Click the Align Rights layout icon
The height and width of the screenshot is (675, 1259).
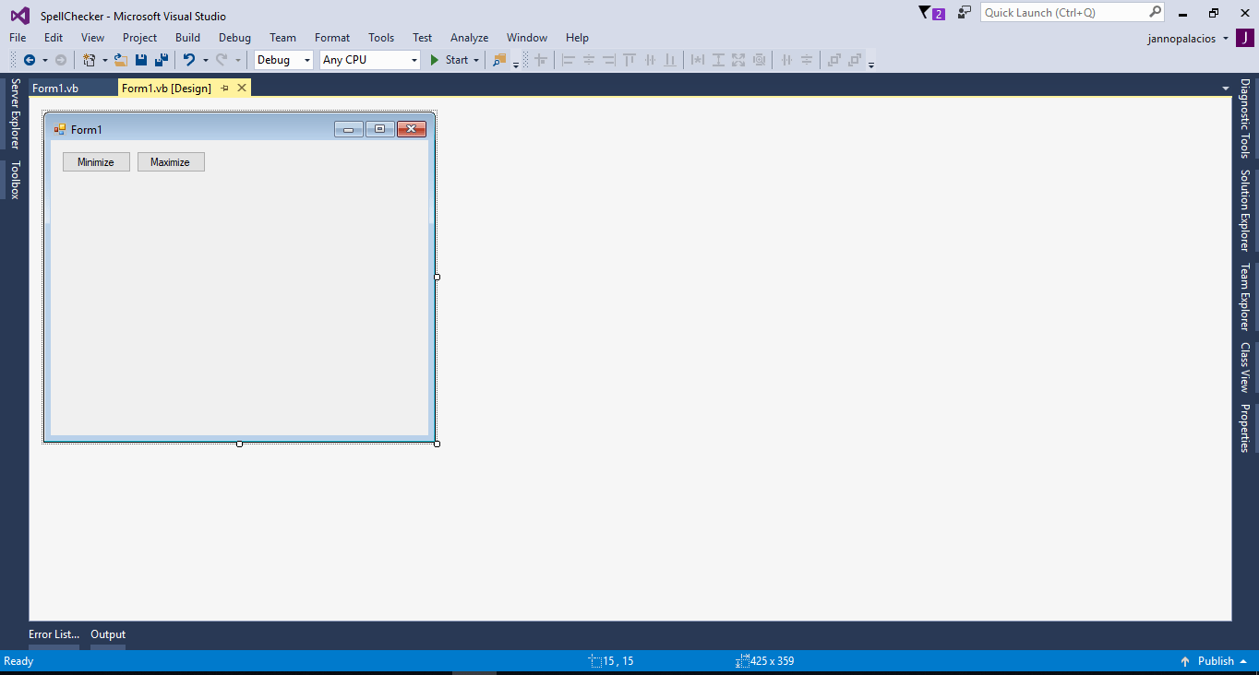click(609, 60)
